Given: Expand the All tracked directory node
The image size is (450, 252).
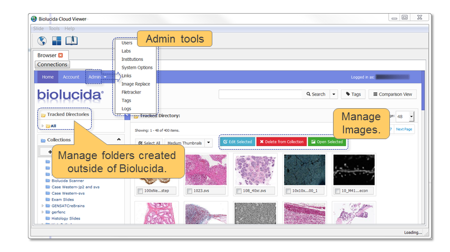Looking at the screenshot, I should (43, 126).
